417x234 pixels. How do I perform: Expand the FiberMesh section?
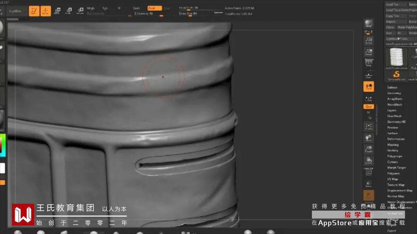tap(394, 116)
